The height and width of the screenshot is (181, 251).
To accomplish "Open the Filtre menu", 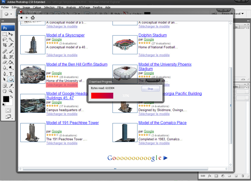I will click(x=60, y=7).
